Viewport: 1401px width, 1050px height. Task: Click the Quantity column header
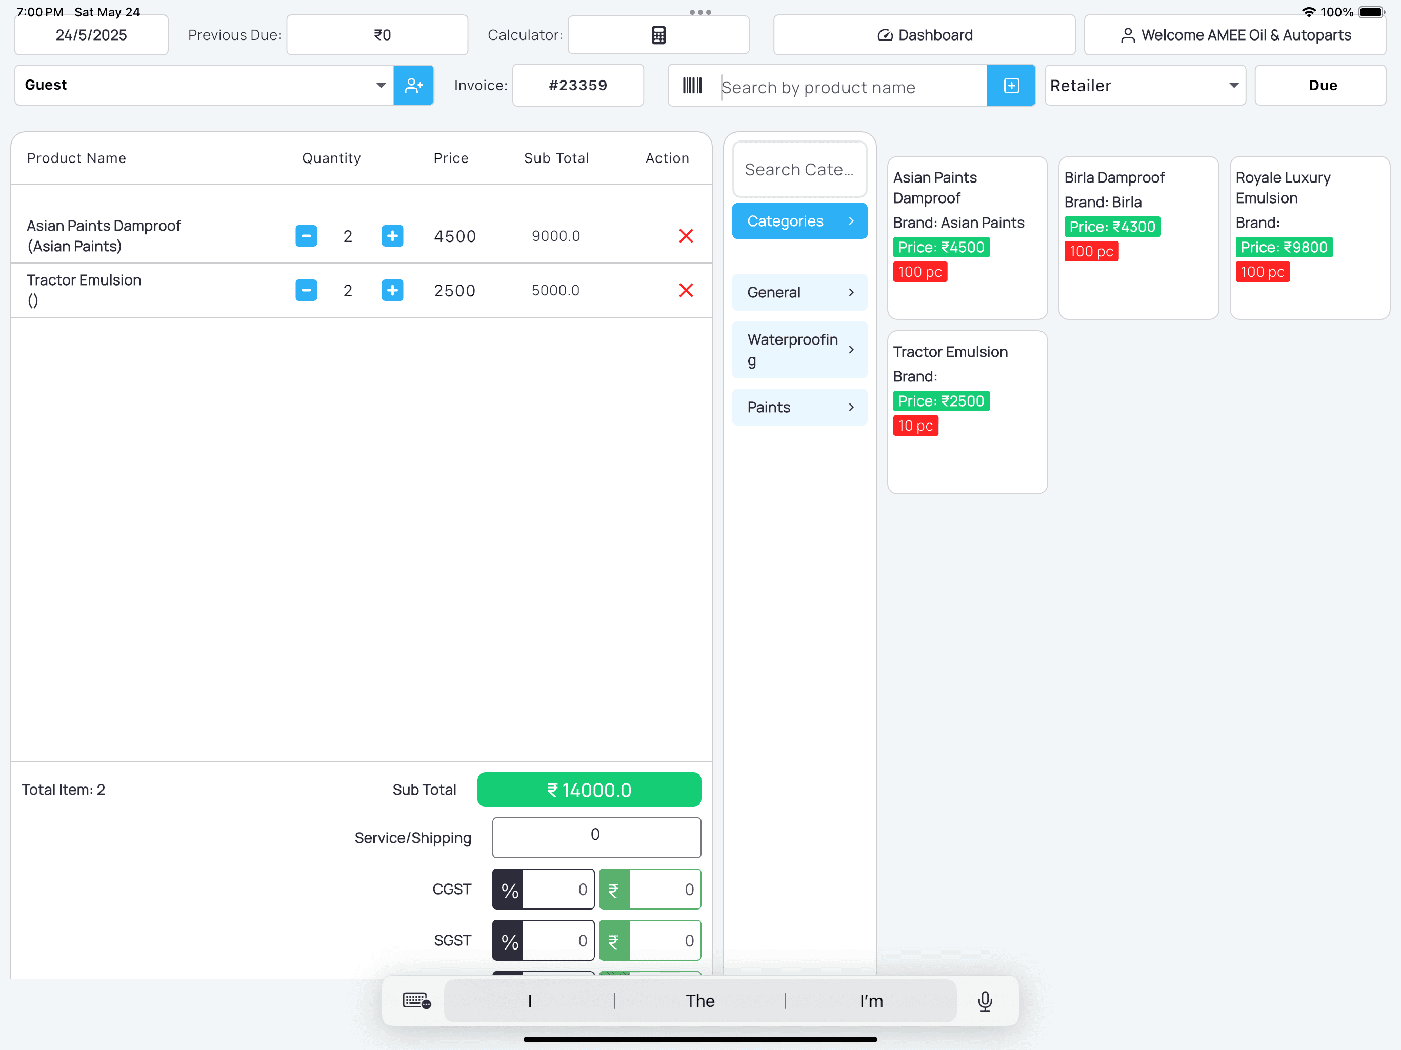[x=331, y=158]
